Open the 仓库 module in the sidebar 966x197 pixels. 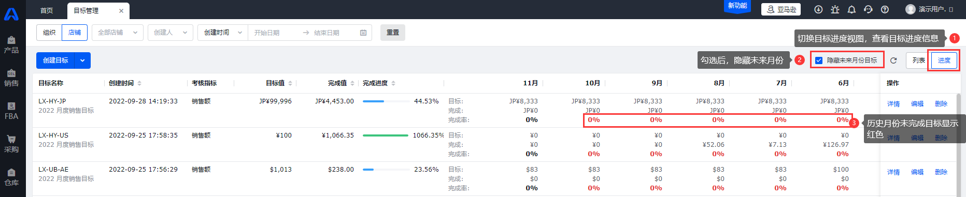pos(11,177)
